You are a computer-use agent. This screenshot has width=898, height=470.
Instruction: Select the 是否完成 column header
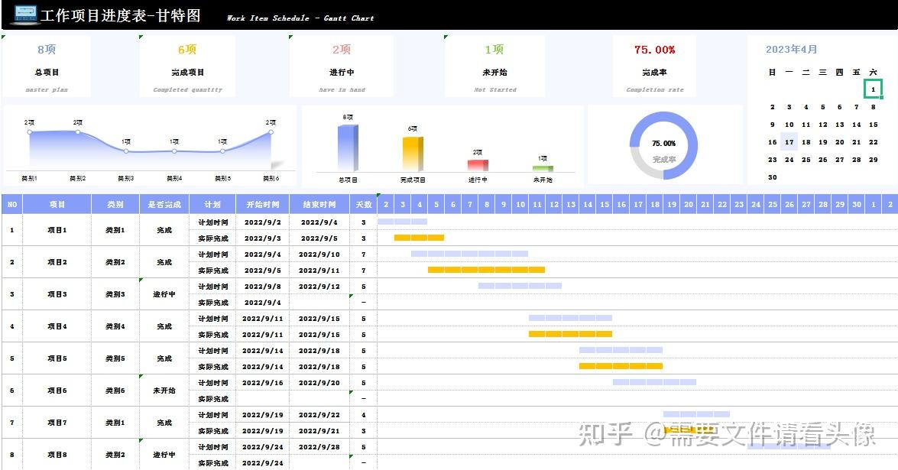click(164, 204)
